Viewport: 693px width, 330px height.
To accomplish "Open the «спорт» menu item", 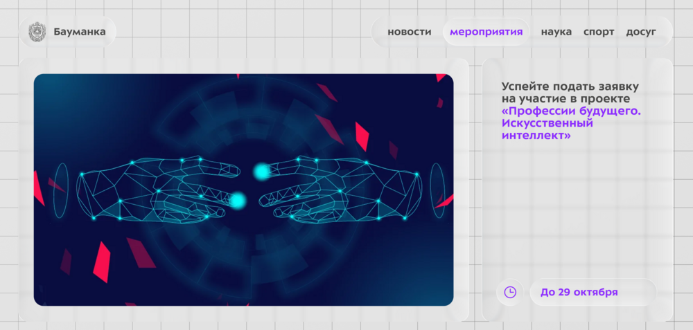I will (599, 32).
